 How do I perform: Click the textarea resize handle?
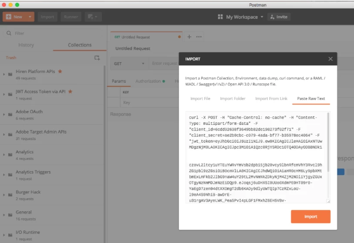pos(328,201)
